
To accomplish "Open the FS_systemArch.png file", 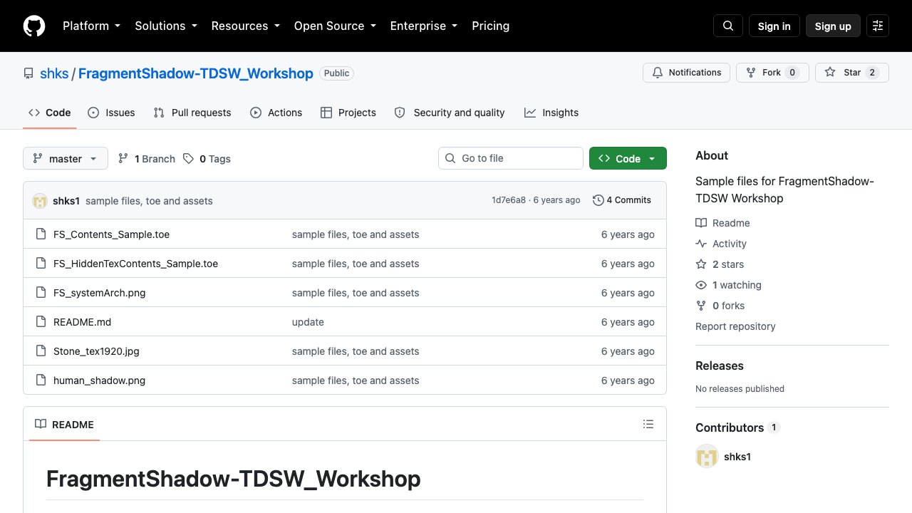I will click(99, 293).
